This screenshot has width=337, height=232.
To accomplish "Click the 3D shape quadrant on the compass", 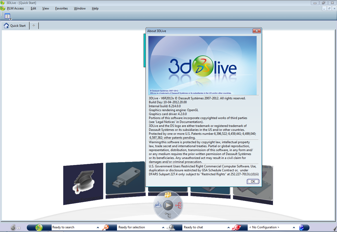I will (x=158, y=205).
